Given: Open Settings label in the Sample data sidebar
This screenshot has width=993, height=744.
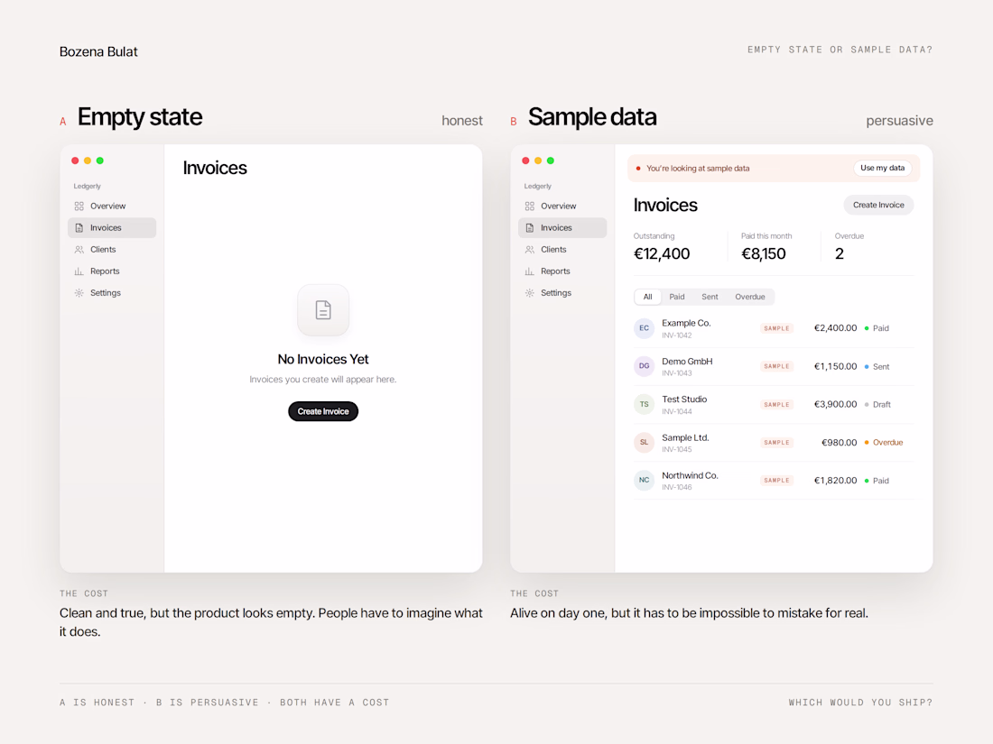Looking at the screenshot, I should pos(556,293).
